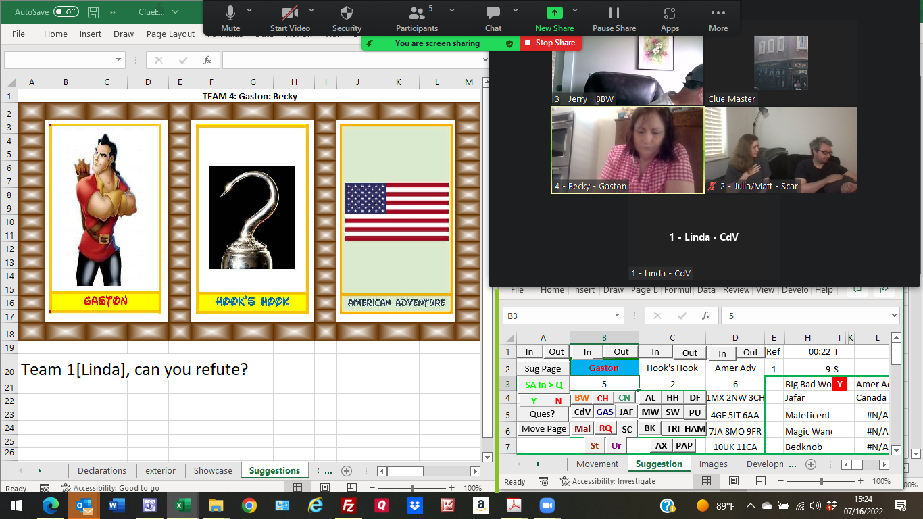Open the Name Box dropdown in left Excel window
The width and height of the screenshot is (923, 519).
[x=119, y=60]
